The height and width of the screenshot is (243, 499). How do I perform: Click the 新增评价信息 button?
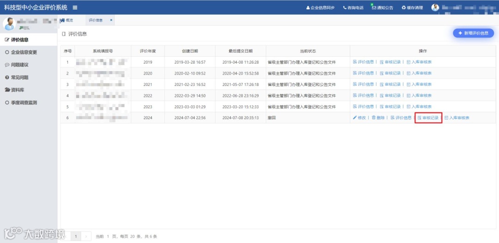click(x=473, y=33)
